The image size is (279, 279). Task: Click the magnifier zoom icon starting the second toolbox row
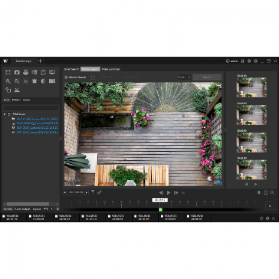pyautogui.click(x=8, y=81)
